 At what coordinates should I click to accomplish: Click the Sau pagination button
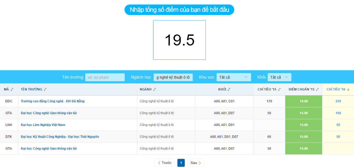point(196,163)
